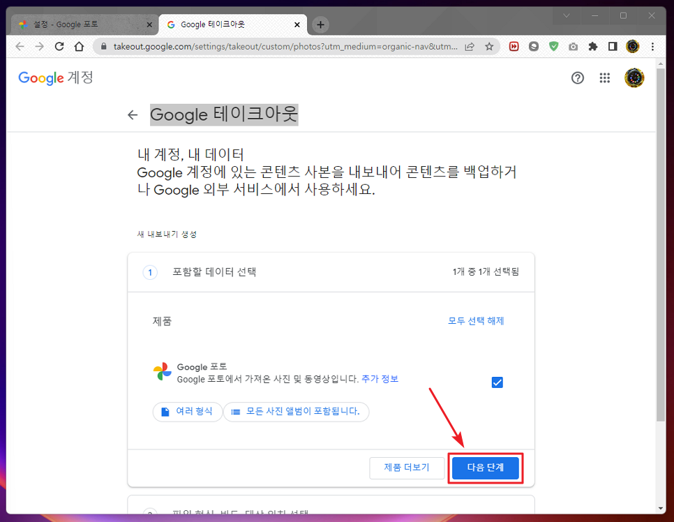
Task: Open the tab search chevron in title bar
Action: [566, 16]
